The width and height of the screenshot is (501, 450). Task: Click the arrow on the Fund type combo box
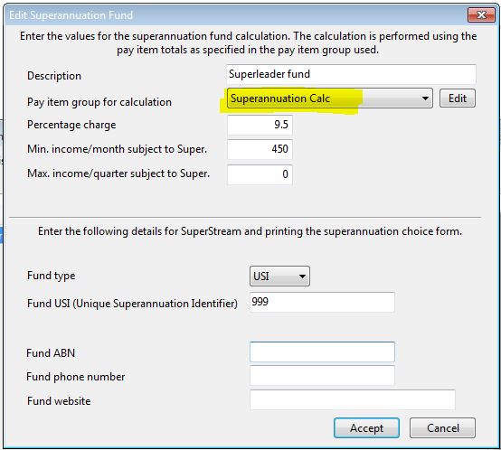point(302,277)
